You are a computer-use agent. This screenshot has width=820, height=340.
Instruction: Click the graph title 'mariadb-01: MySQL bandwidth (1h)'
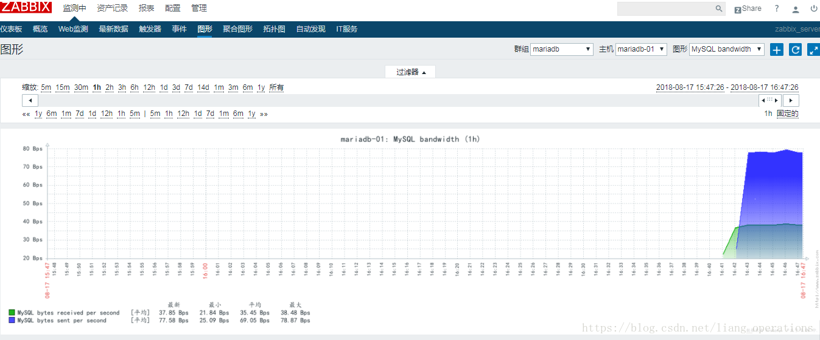pos(410,139)
